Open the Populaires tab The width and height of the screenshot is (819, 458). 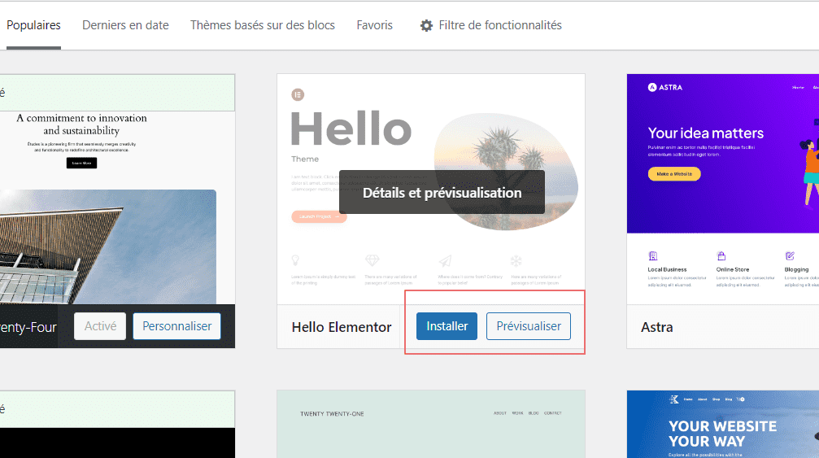[x=33, y=25]
